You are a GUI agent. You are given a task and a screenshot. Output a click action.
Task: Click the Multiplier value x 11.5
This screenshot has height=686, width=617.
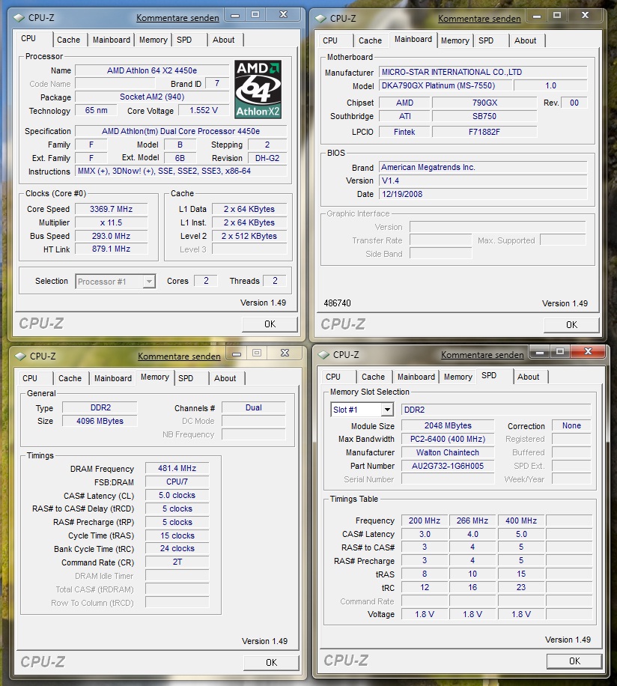[111, 222]
